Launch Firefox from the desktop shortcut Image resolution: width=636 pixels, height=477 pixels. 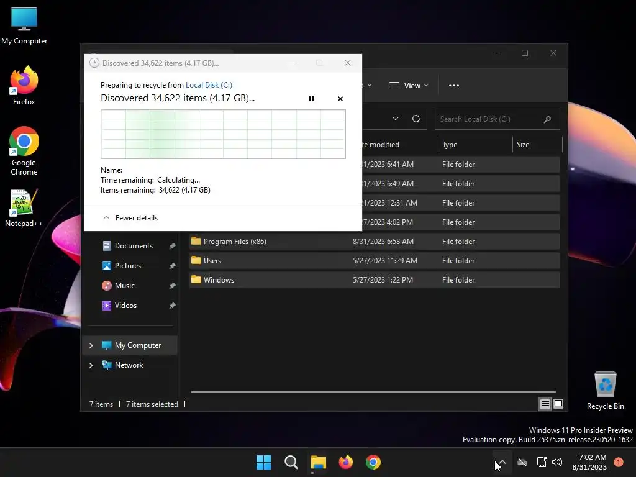tap(24, 86)
